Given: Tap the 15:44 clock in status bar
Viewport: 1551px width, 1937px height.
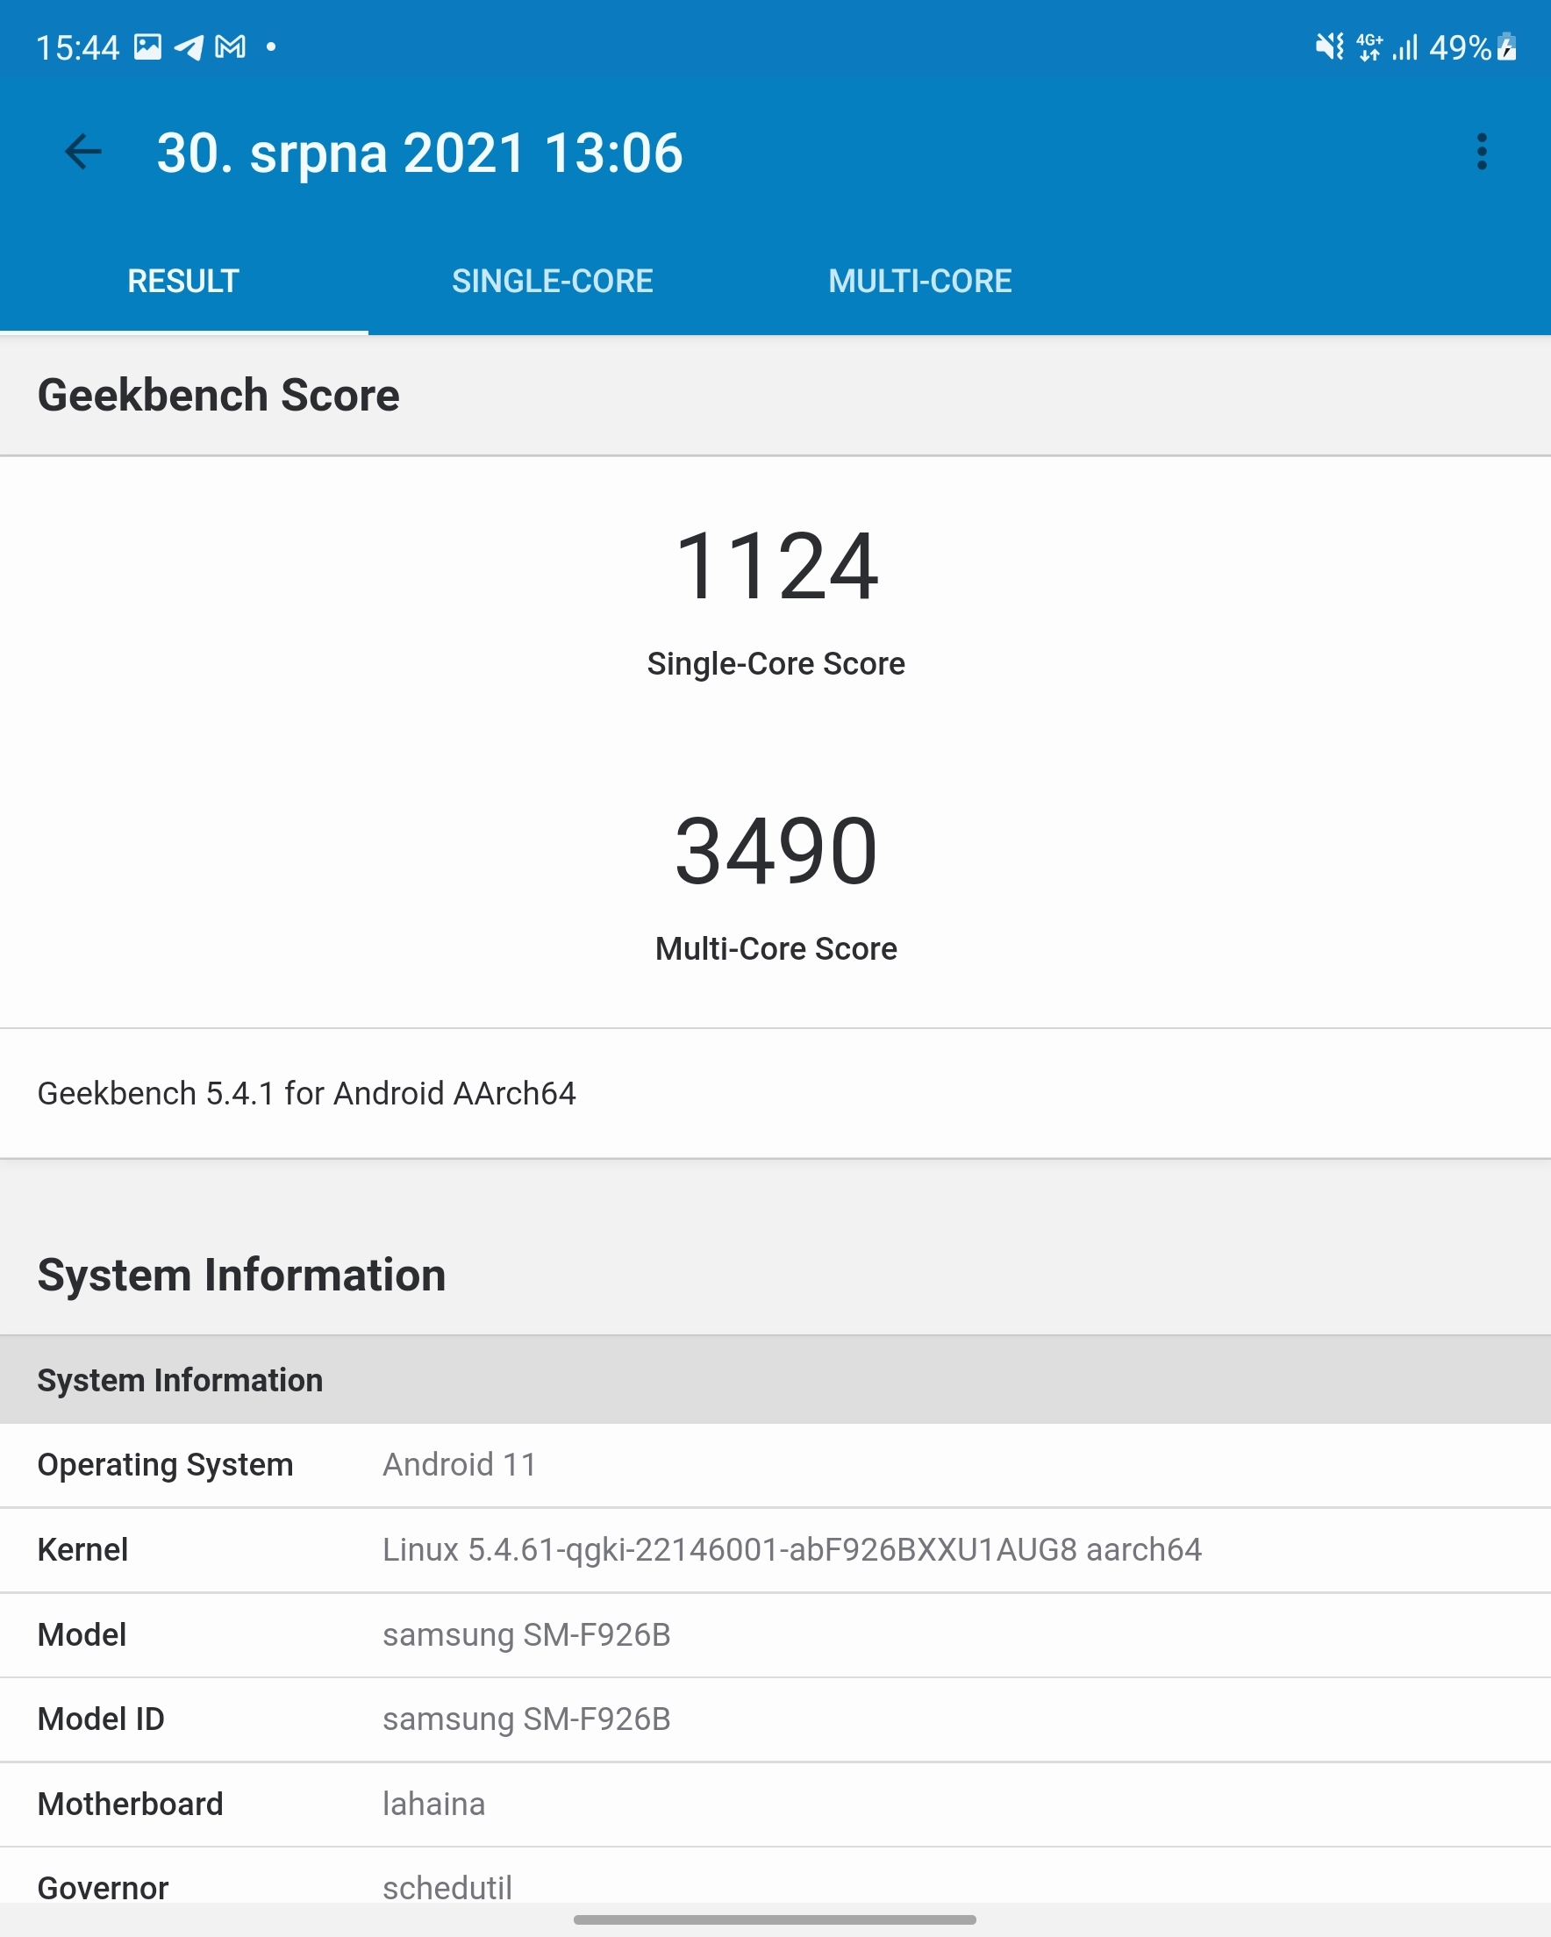Looking at the screenshot, I should pos(77,47).
